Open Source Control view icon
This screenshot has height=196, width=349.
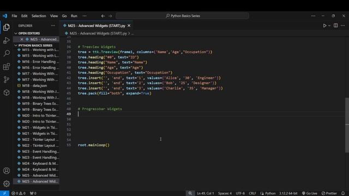7,79
